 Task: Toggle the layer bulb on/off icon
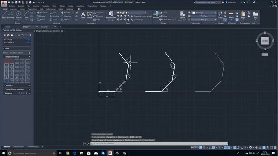pyautogui.click(x=118, y=13)
